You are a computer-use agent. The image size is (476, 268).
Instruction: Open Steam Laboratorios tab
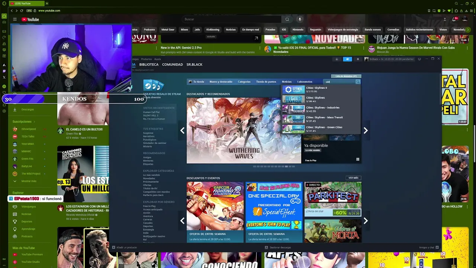305,82
